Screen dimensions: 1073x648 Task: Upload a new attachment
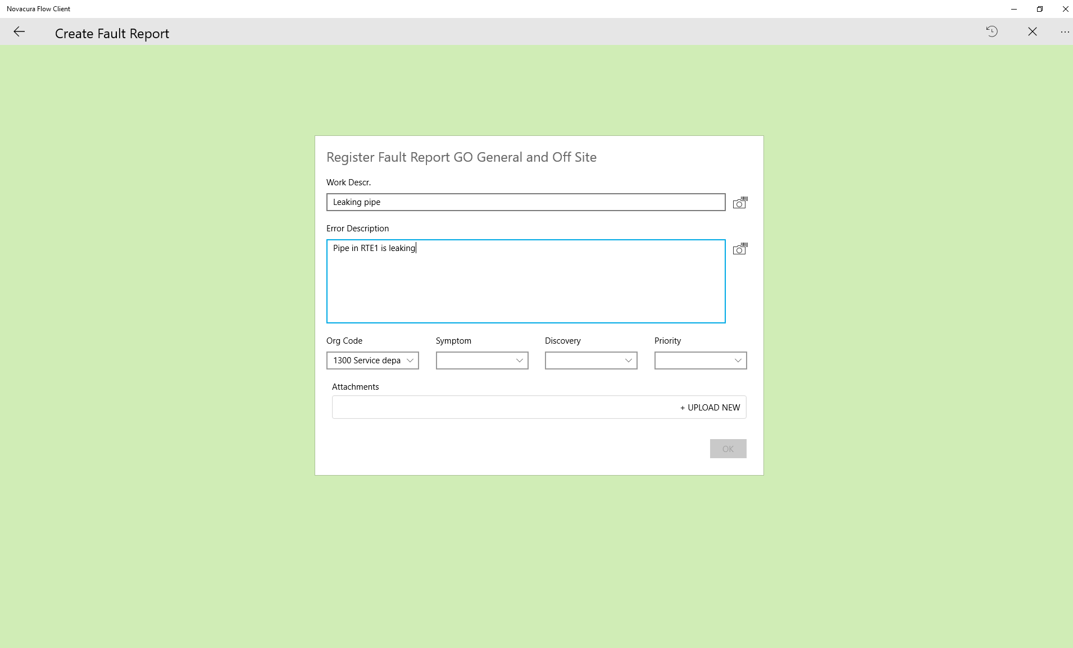(x=710, y=408)
